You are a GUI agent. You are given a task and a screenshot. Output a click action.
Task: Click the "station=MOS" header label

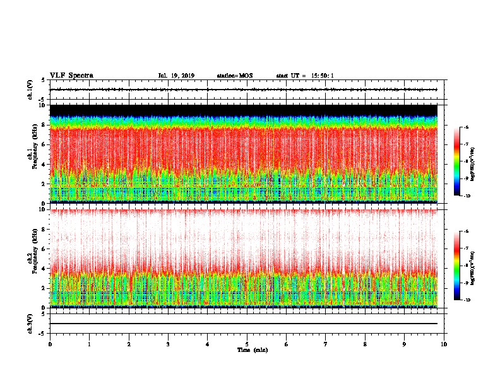[x=235, y=76]
